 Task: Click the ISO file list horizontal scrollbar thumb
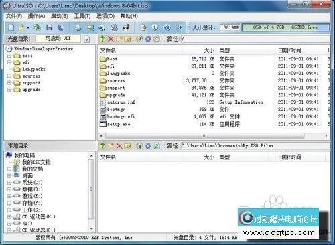205,136
